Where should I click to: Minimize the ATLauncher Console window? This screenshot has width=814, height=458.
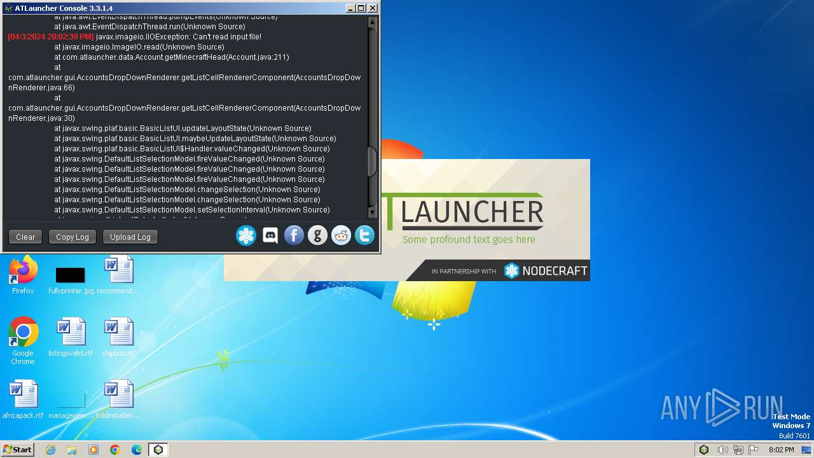(x=350, y=8)
